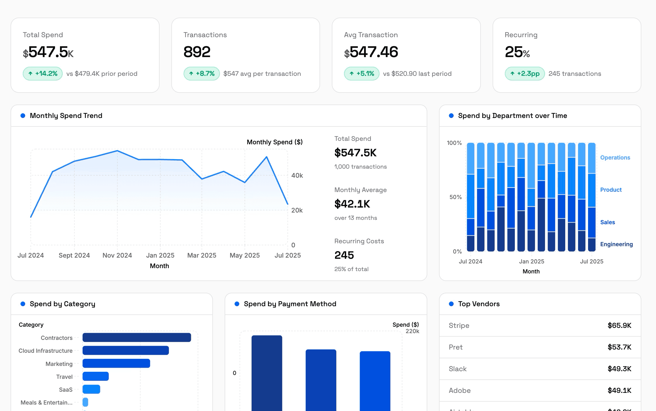Click the Contractors category bar
The height and width of the screenshot is (411, 656).
137,338
